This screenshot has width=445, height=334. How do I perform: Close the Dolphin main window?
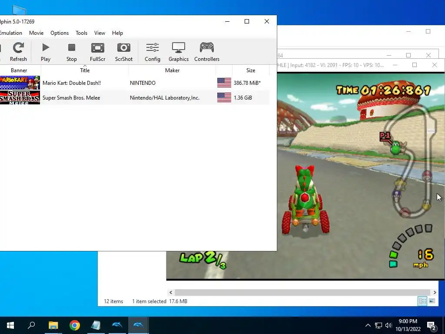pyautogui.click(x=267, y=21)
